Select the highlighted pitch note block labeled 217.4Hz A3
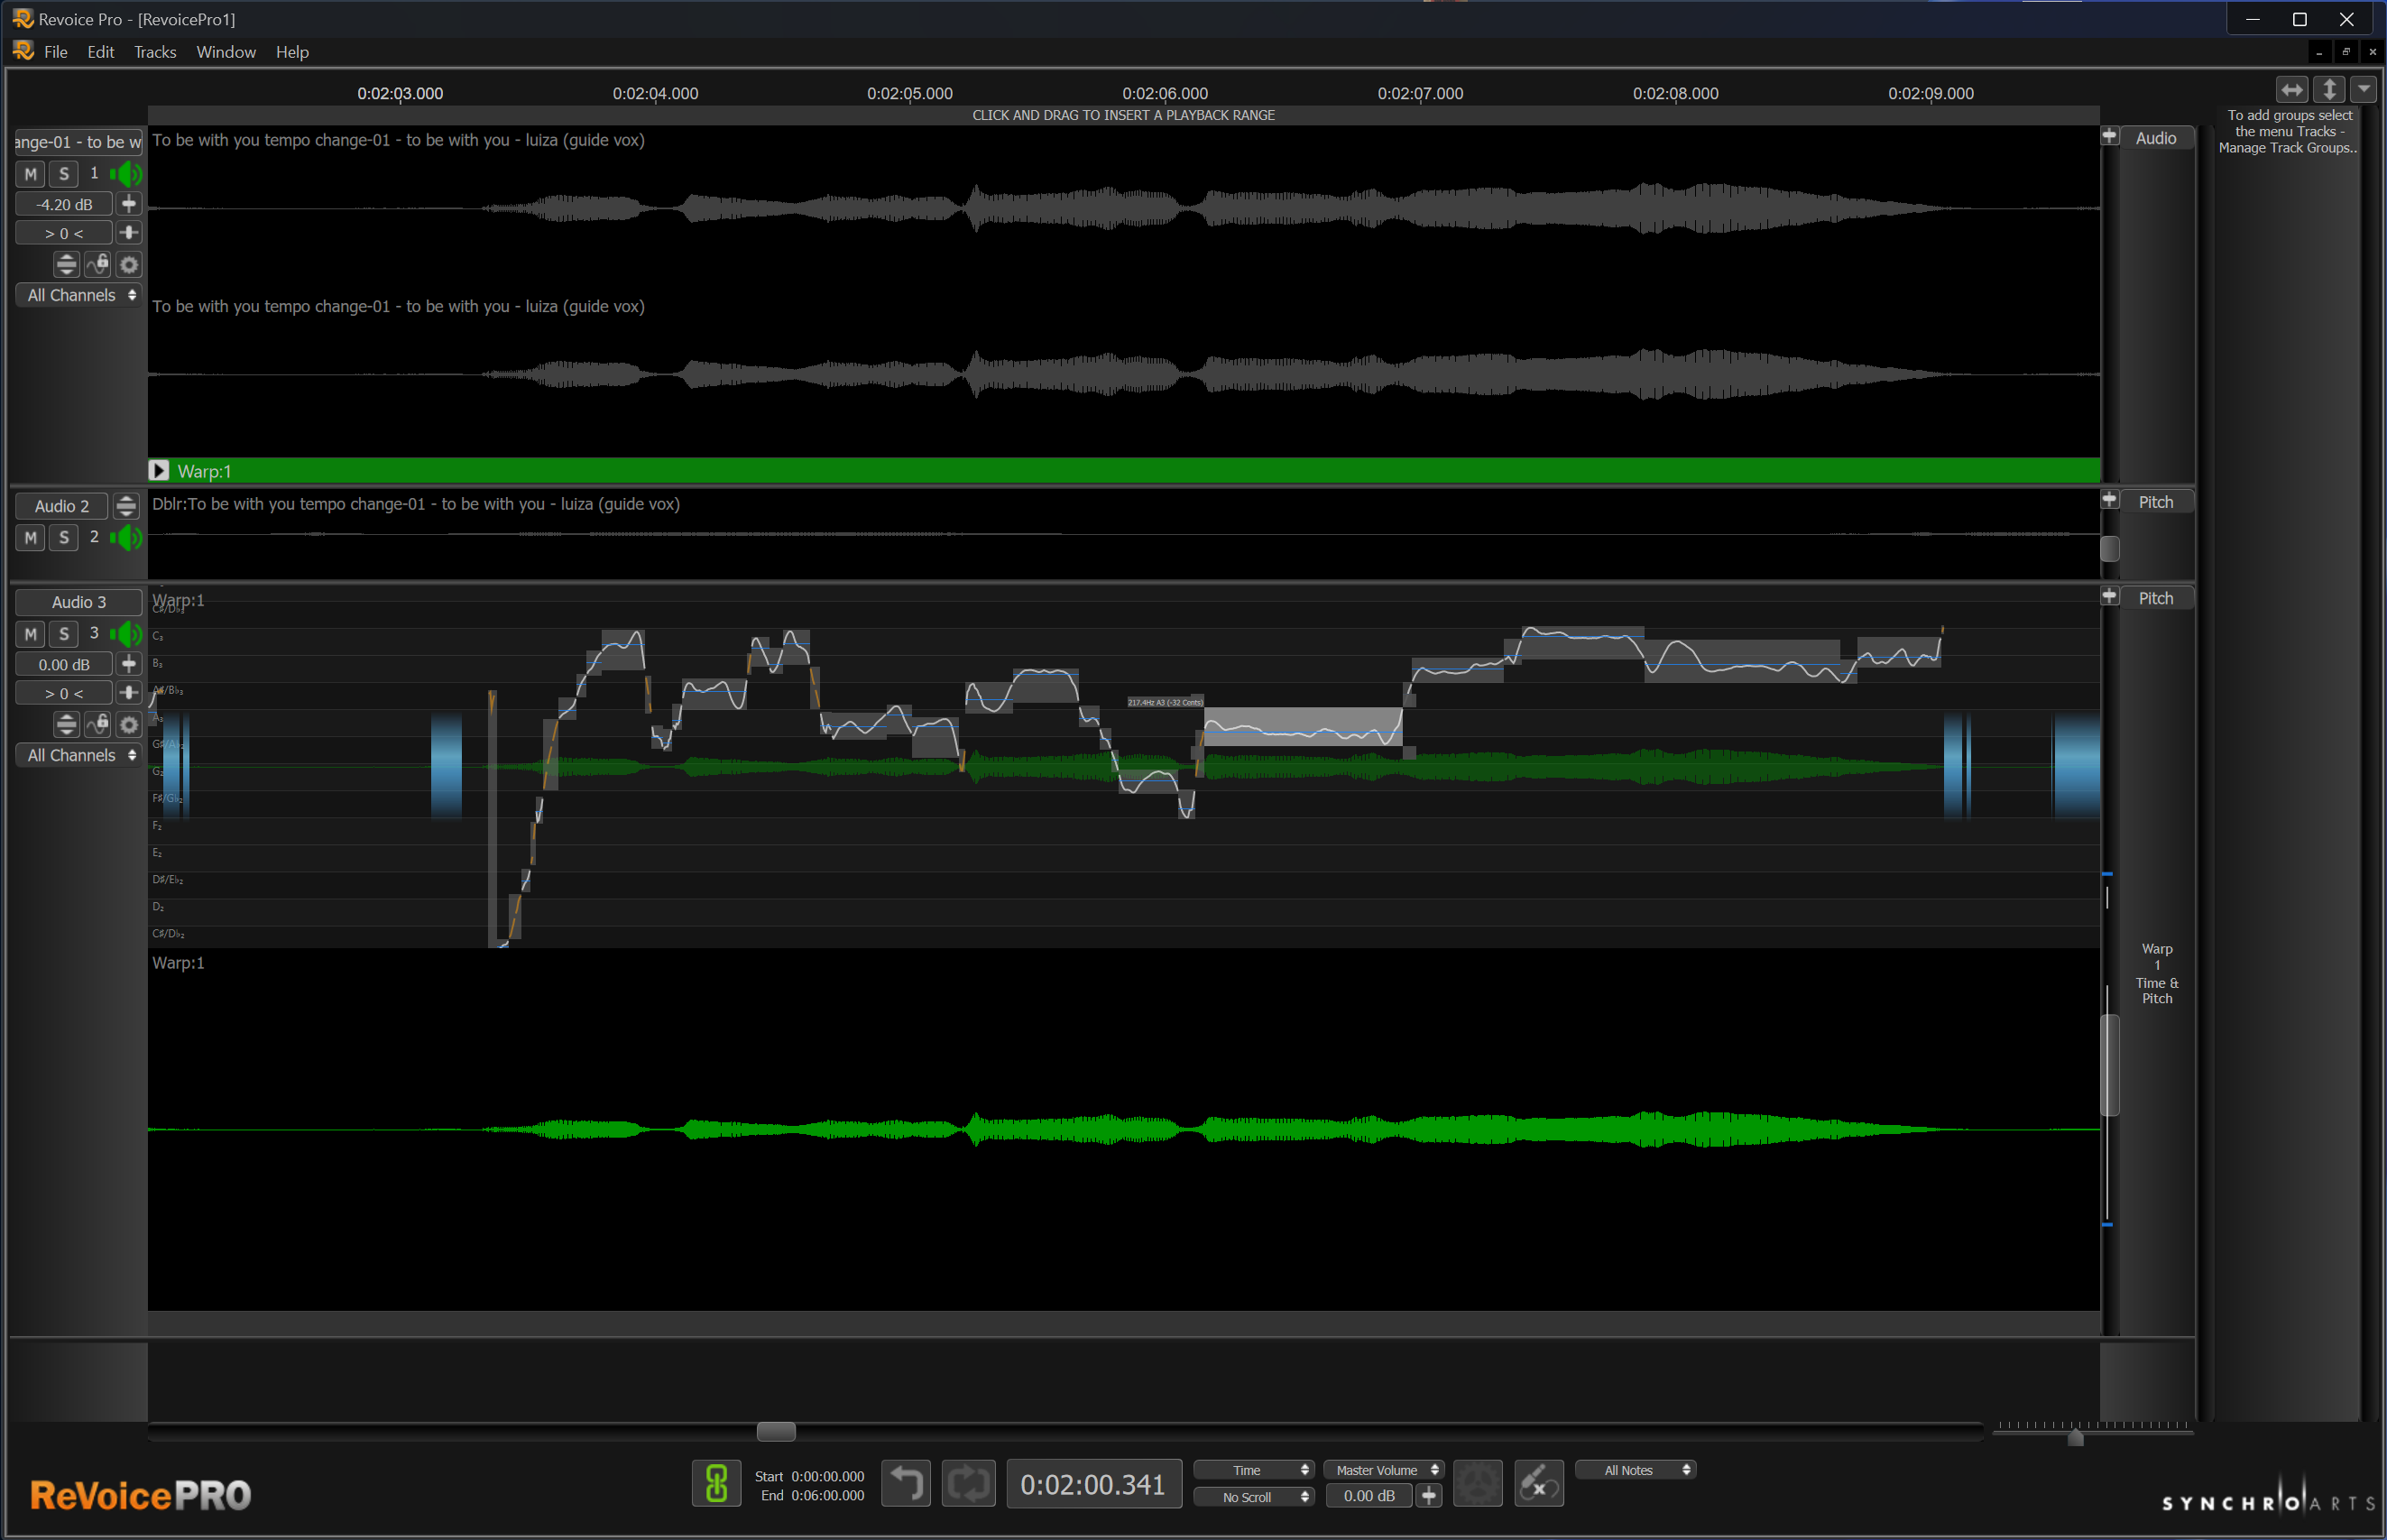 1302,726
